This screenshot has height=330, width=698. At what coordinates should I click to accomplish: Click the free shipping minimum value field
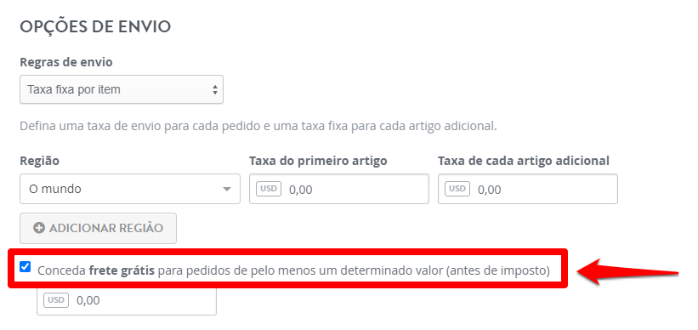(x=127, y=301)
